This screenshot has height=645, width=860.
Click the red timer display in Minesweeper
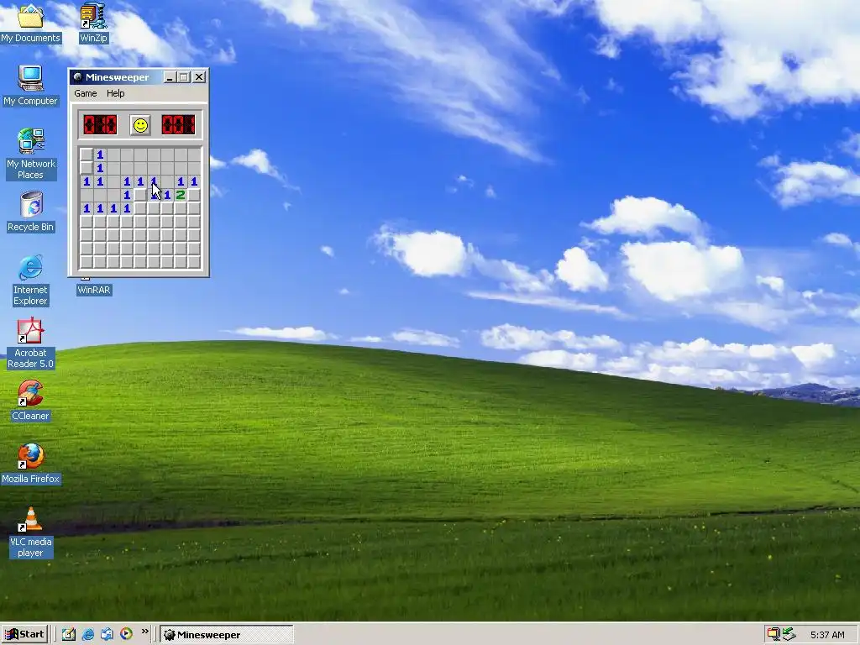tap(178, 124)
